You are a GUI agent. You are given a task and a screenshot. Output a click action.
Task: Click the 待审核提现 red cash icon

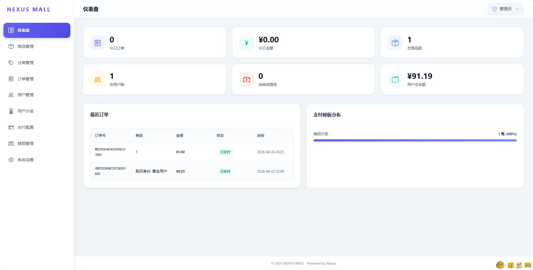(x=247, y=79)
